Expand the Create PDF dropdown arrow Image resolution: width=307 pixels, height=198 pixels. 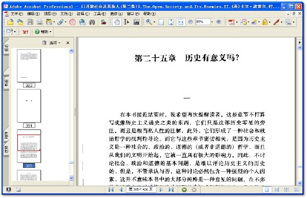237,22
